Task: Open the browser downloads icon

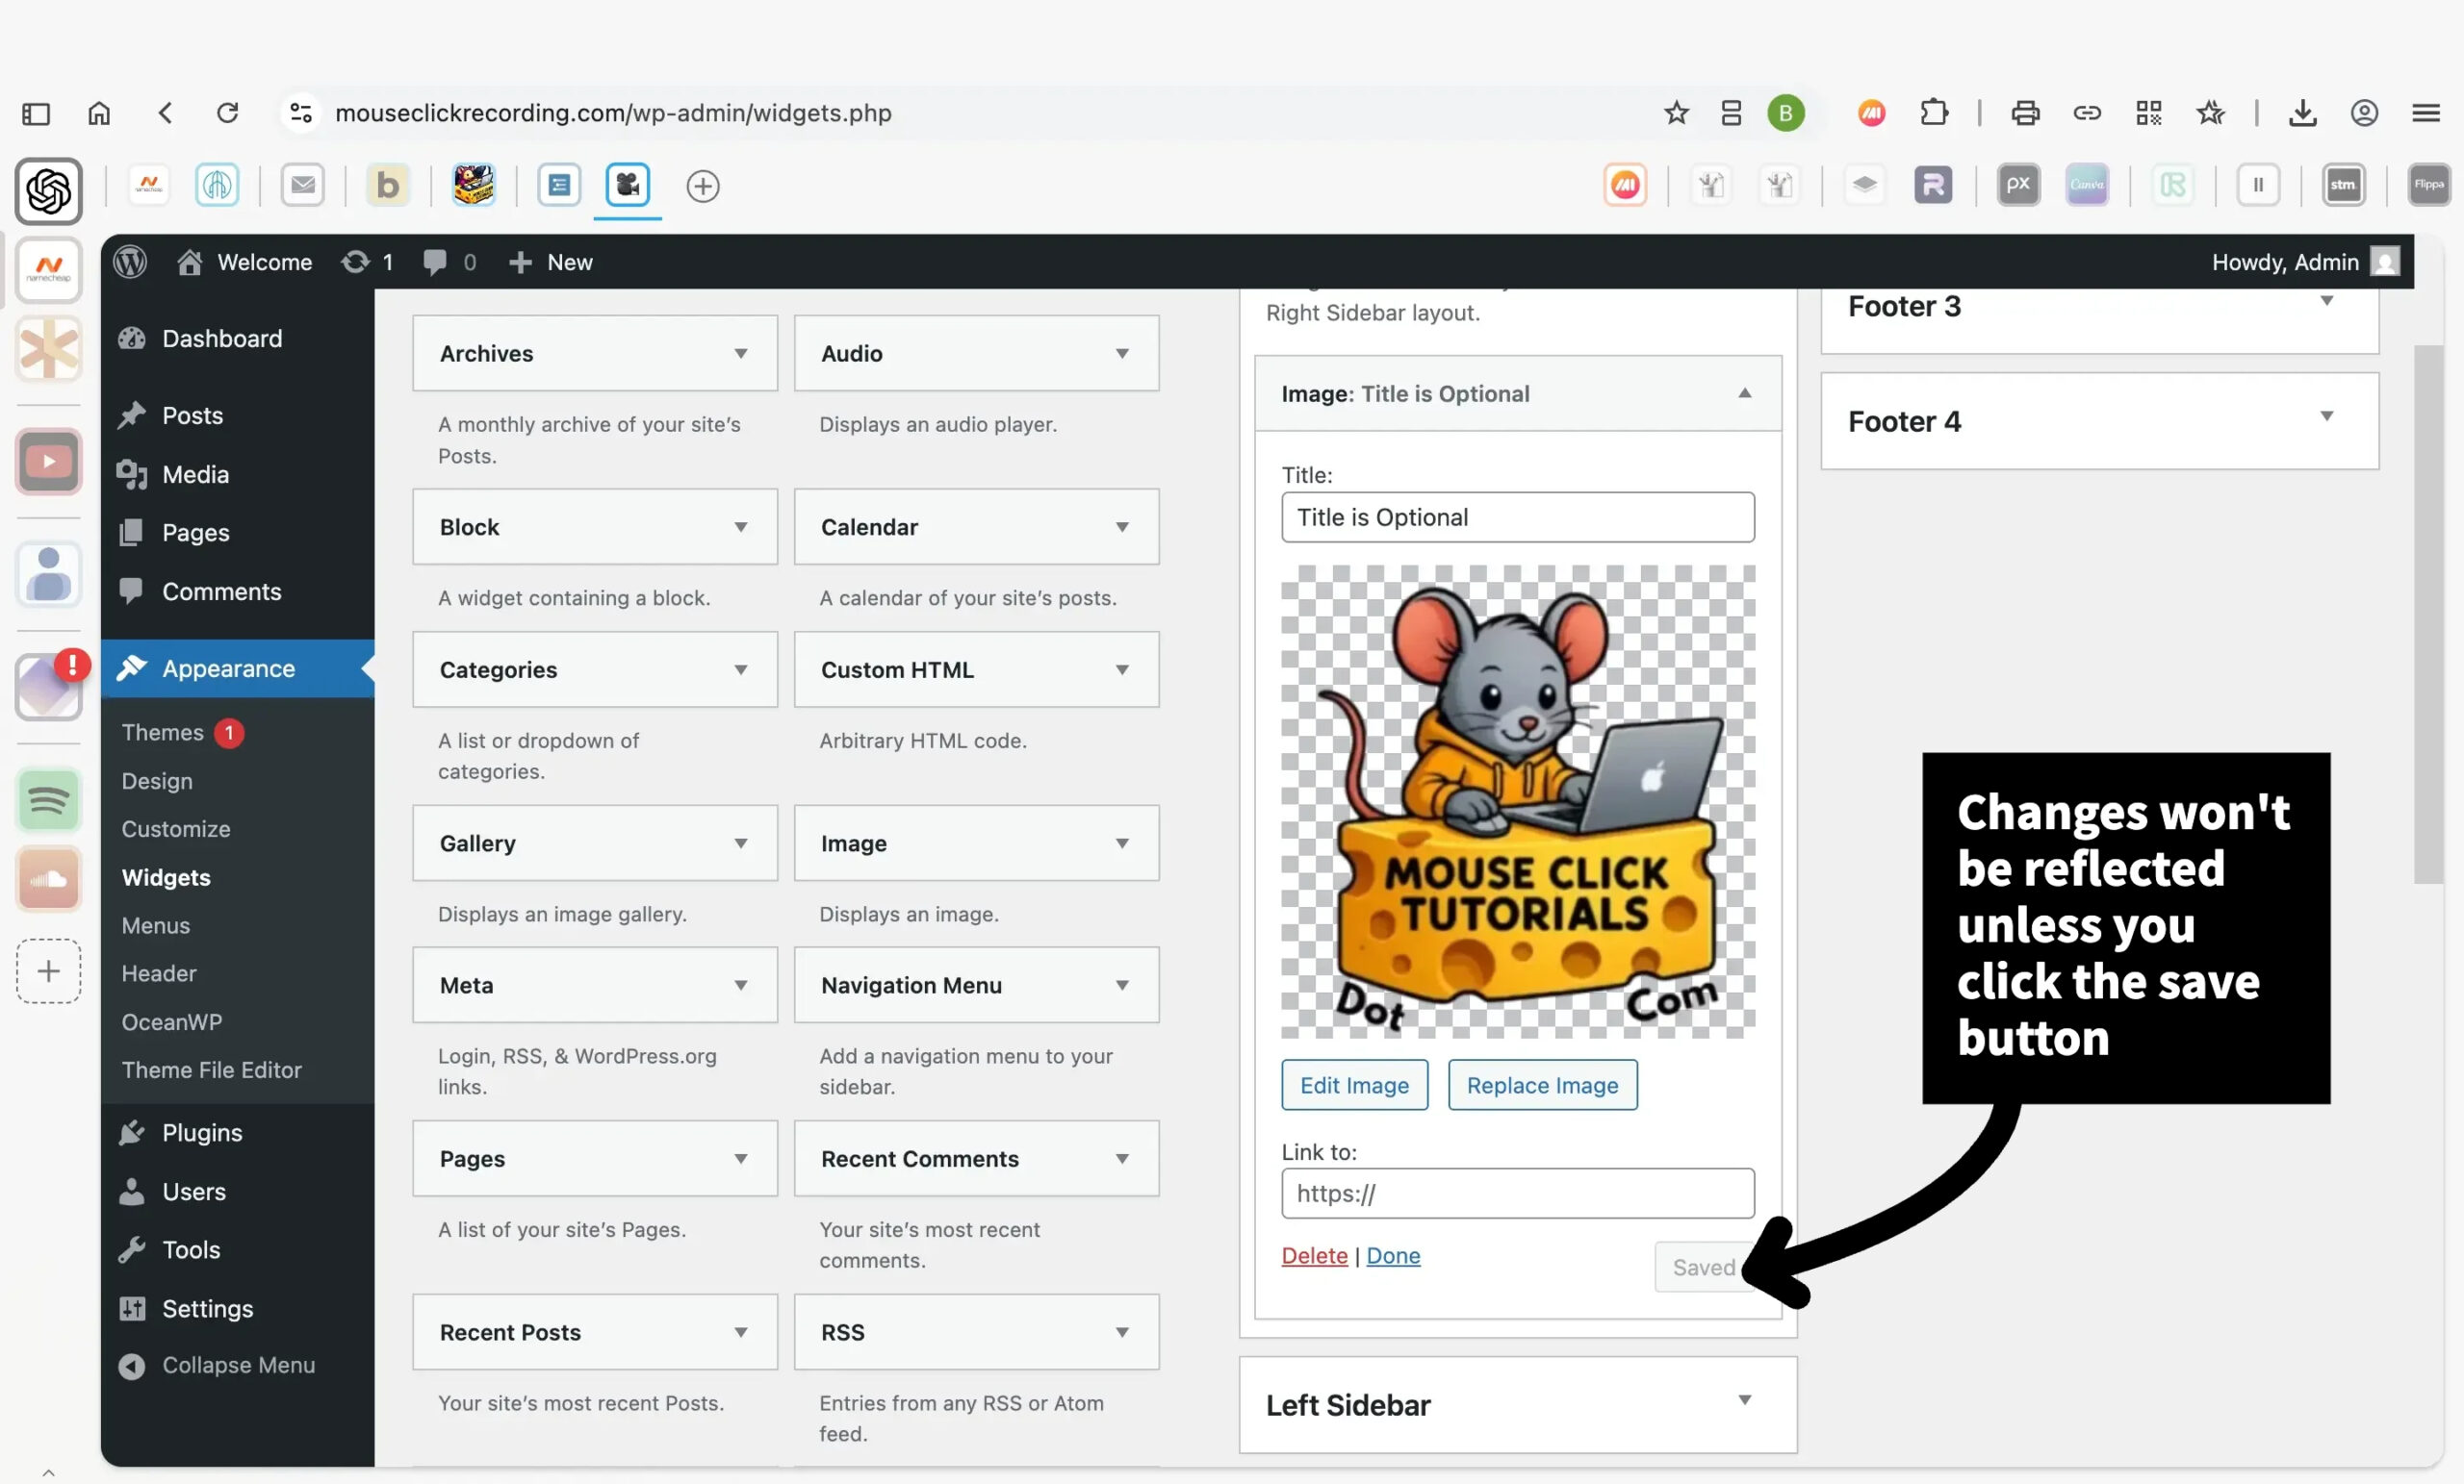Action: [x=2302, y=113]
